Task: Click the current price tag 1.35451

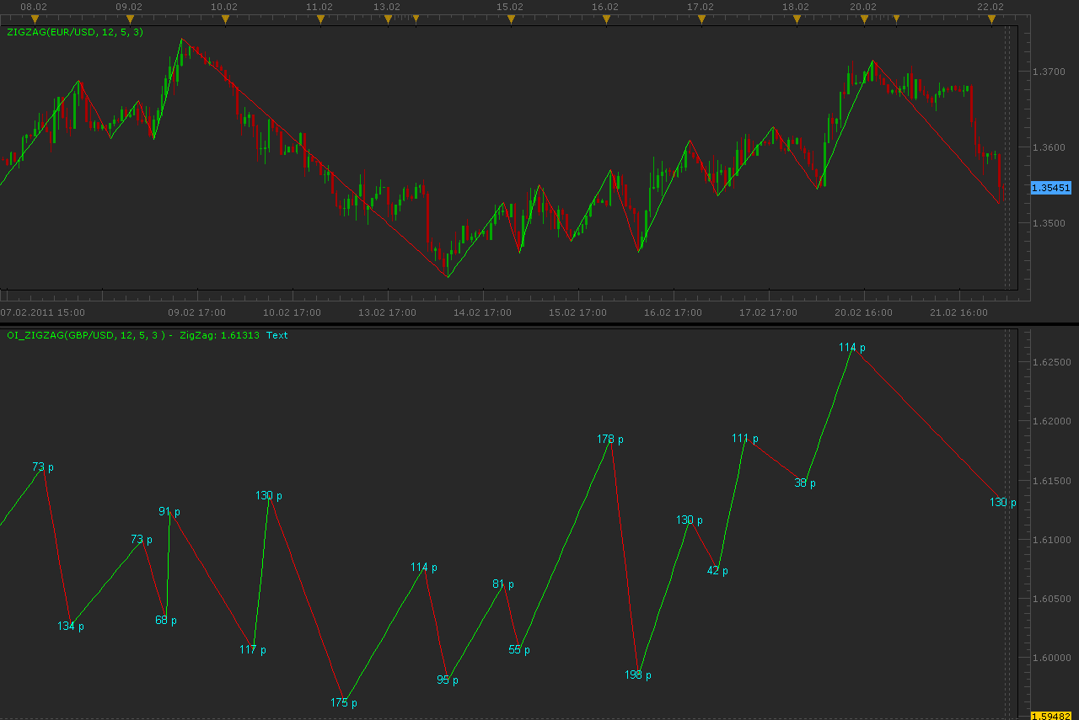Action: tap(1051, 187)
